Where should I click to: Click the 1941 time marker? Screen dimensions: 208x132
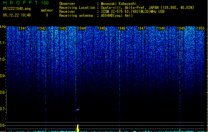pos(22,28)
